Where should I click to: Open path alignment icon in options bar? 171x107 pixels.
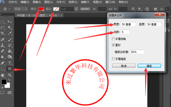pos(140,9)
